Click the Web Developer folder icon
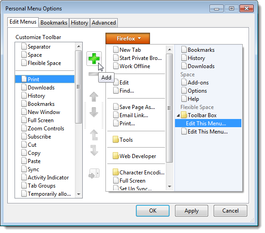Screen dimensions: 265x233 click(116, 156)
